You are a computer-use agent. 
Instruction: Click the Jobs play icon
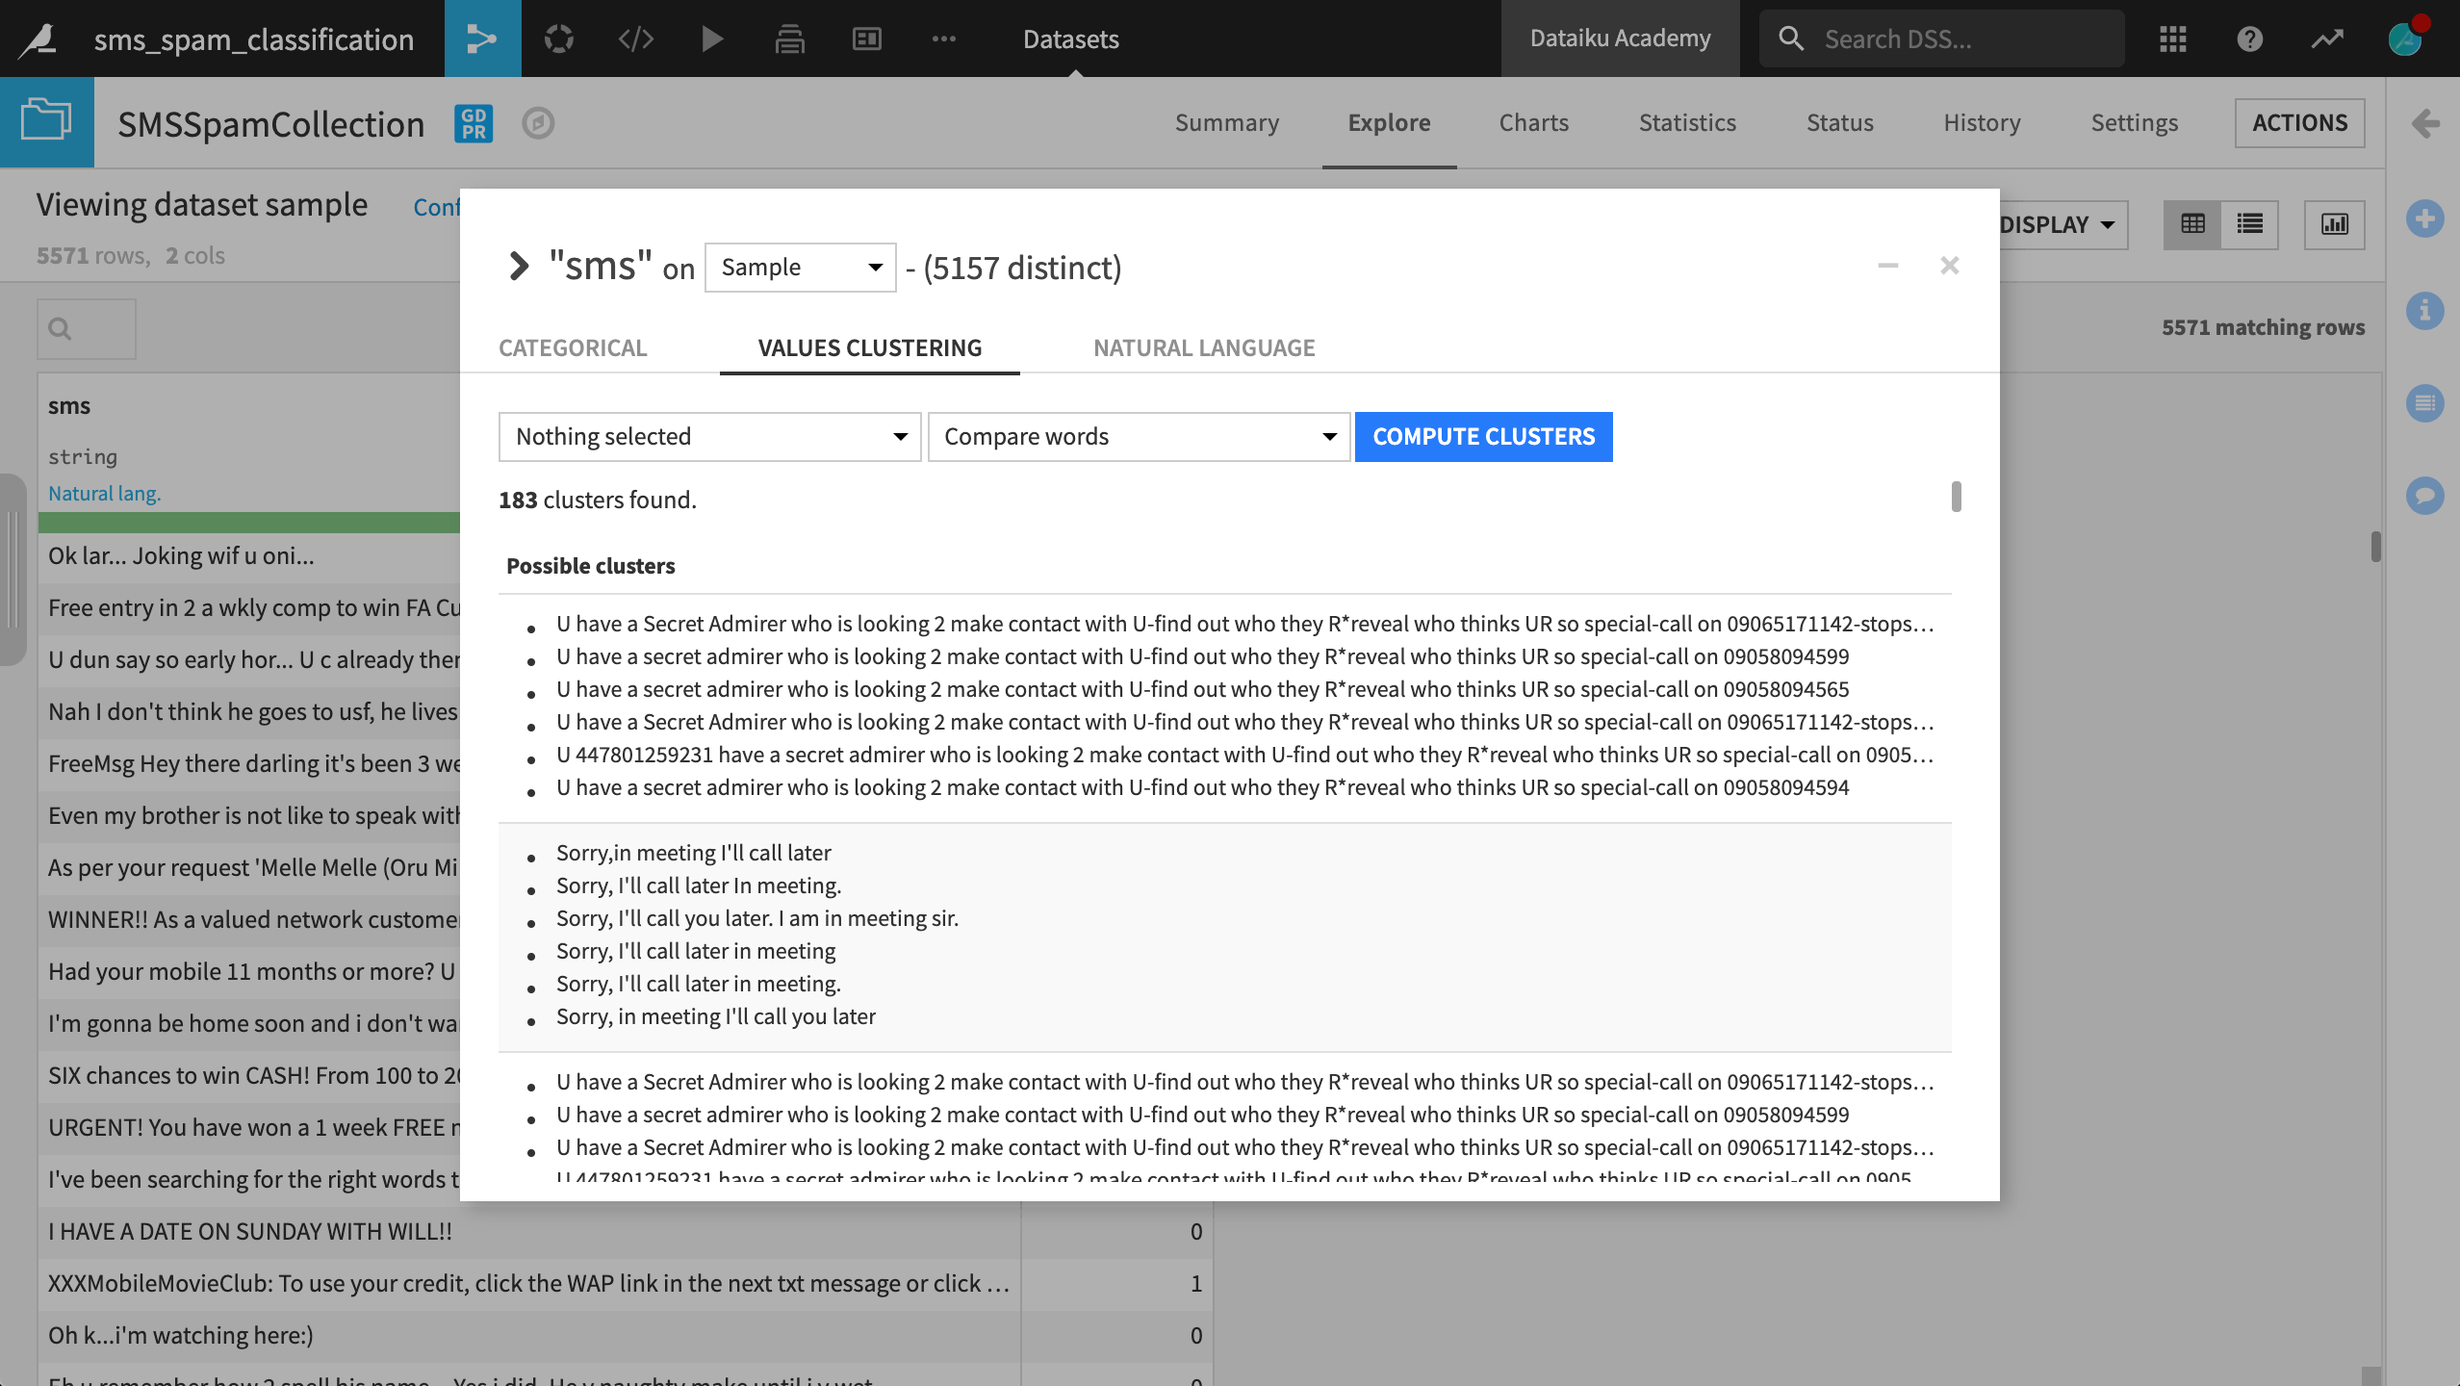[x=712, y=38]
